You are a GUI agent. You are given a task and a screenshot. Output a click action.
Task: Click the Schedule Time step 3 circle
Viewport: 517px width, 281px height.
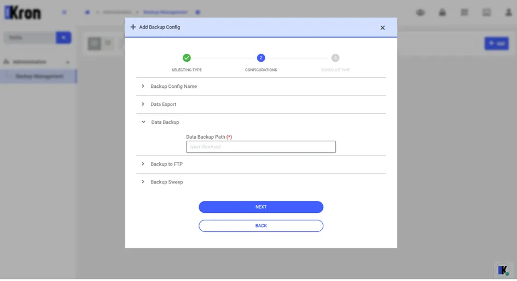(x=335, y=58)
